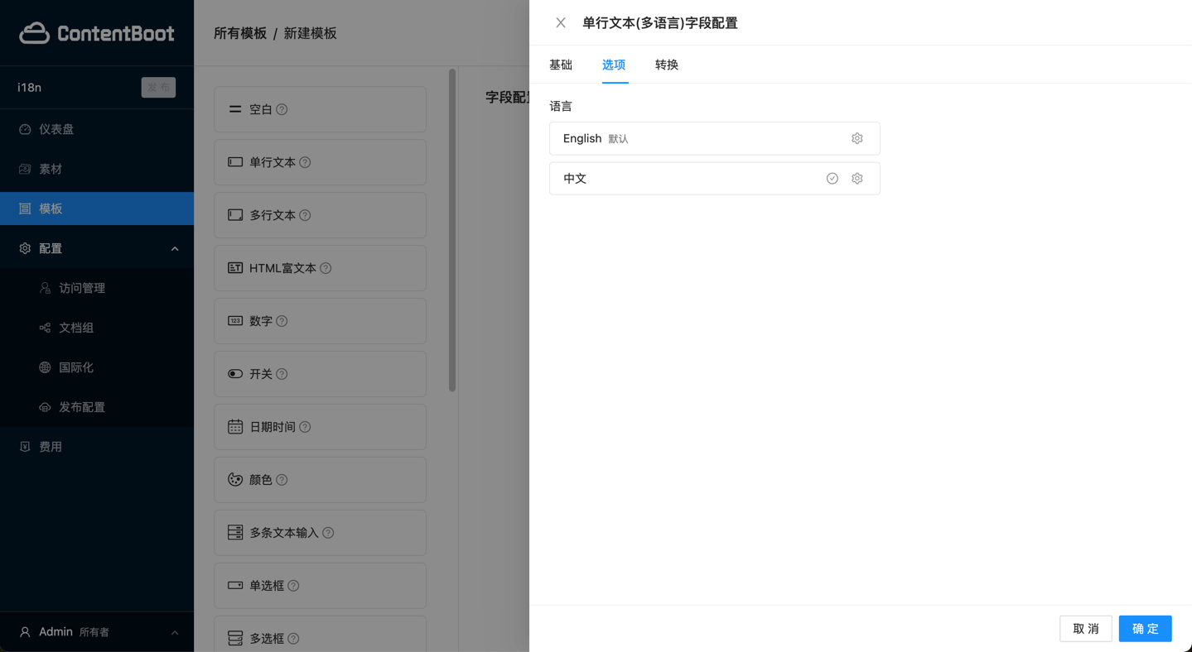Select the English language row
1192x652 pixels.
714,138
